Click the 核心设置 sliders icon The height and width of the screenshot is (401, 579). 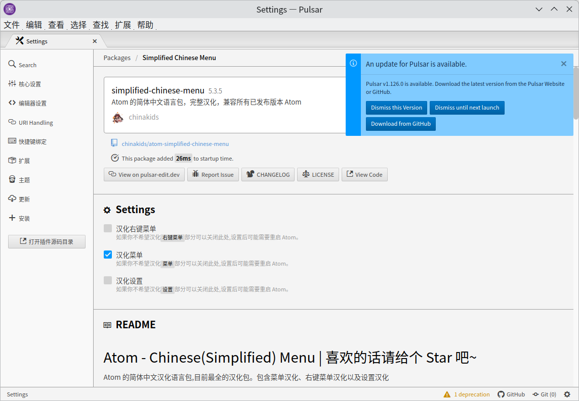coord(12,84)
